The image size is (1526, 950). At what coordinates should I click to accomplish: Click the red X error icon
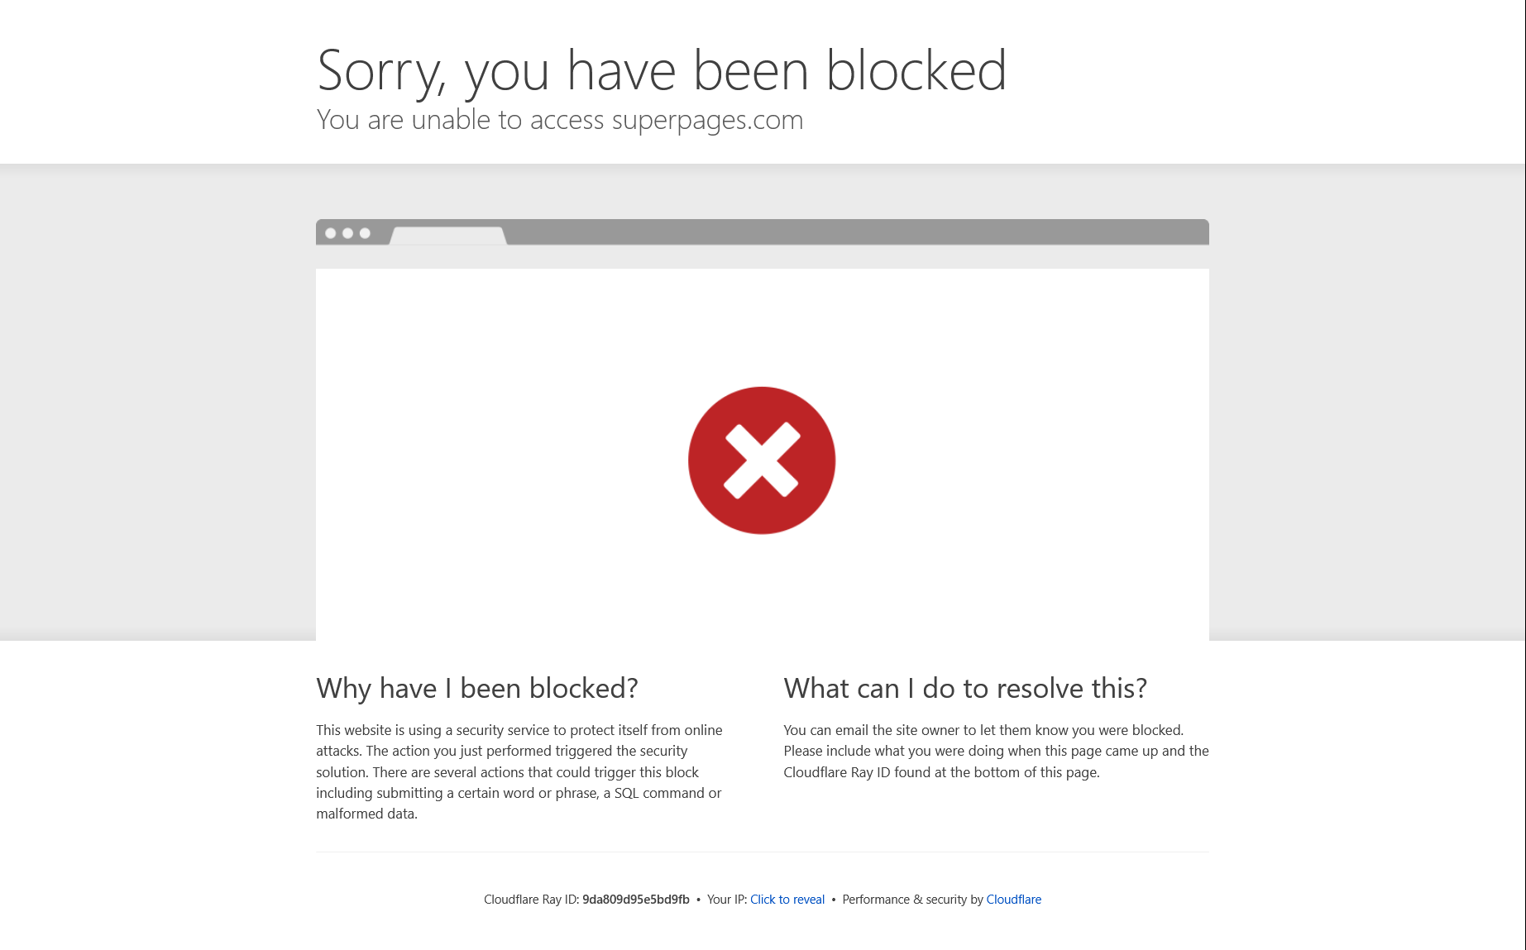pos(762,461)
